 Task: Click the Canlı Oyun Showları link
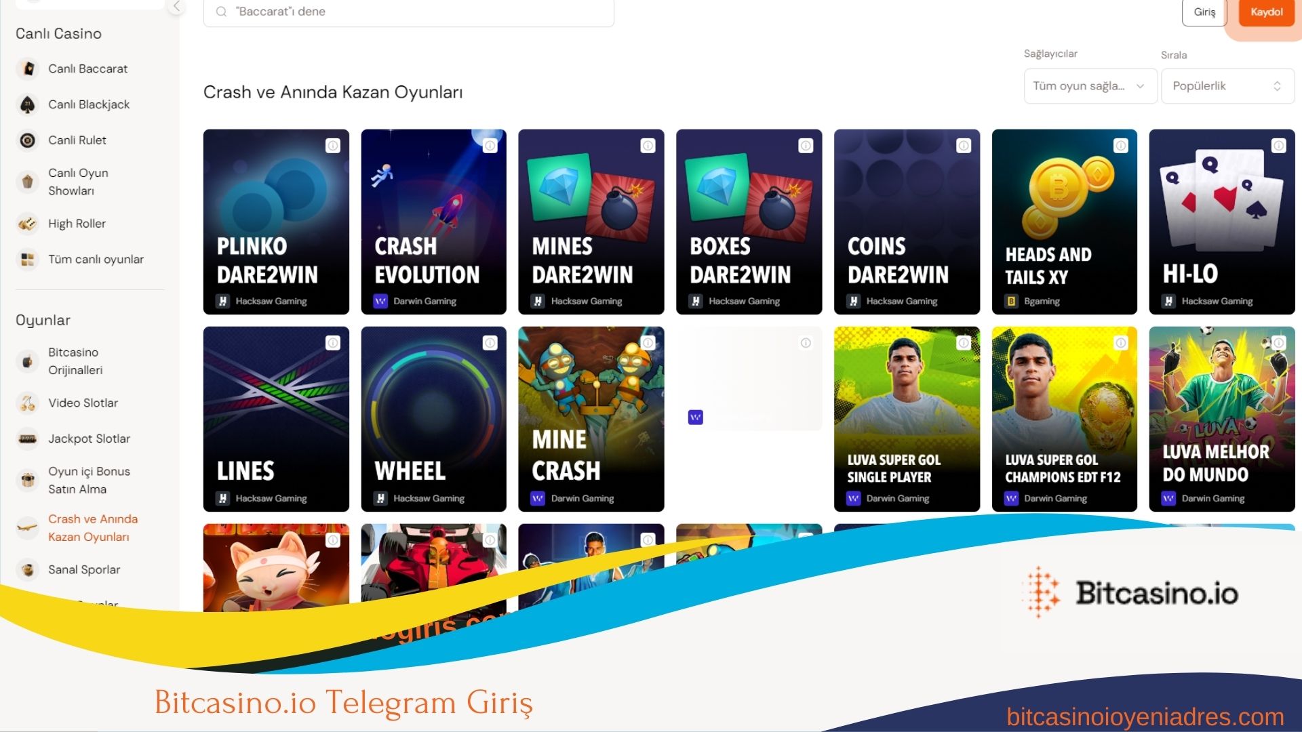(x=78, y=182)
